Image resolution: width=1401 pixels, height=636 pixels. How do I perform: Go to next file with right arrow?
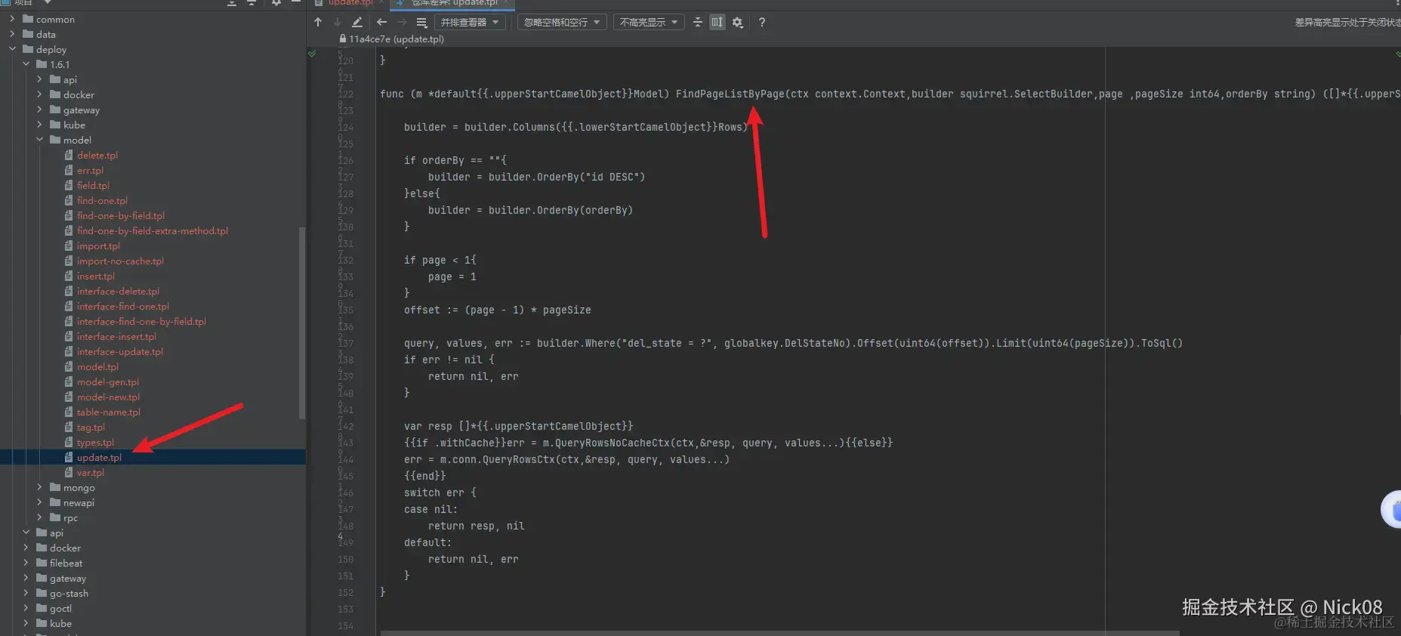402,23
